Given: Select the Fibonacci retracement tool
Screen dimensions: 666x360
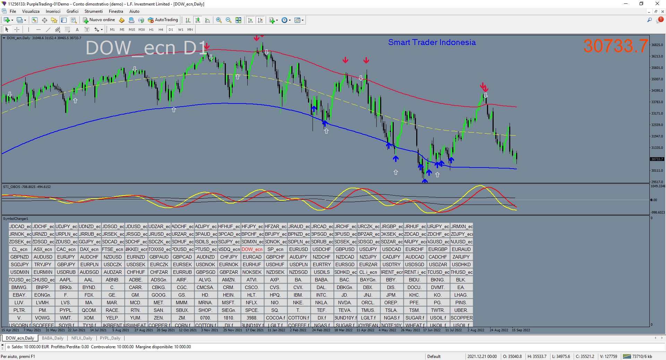Looking at the screenshot, I should pyautogui.click(x=67, y=29).
